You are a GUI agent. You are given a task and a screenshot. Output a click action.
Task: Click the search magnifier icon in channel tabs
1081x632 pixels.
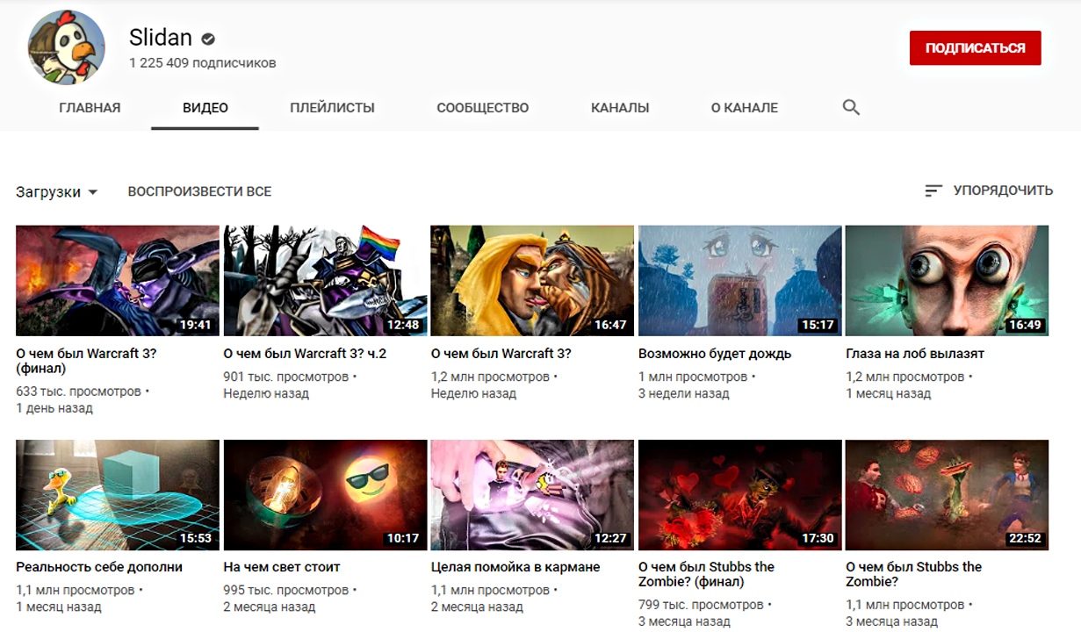[850, 108]
